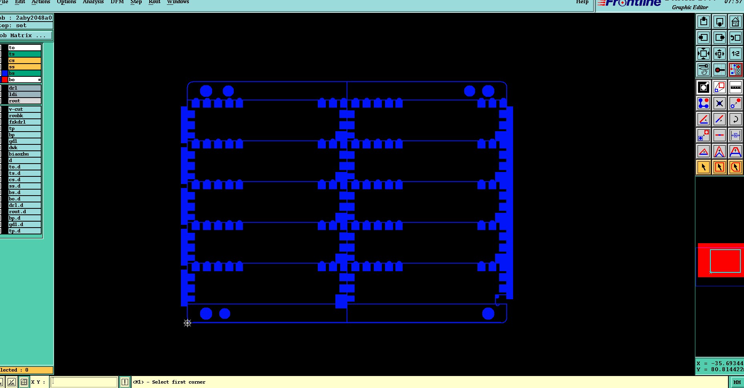Open the Windows menu
Screen dimensions: 744x388
[x=178, y=2]
